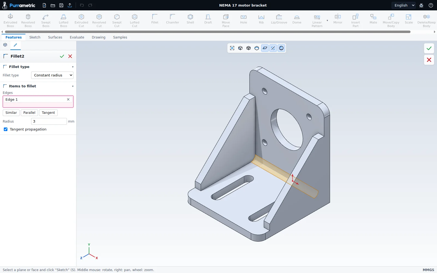Toggle the plane visibility button in view toolbar
Image resolution: width=437 pixels, height=273 pixels.
[x=265, y=48]
